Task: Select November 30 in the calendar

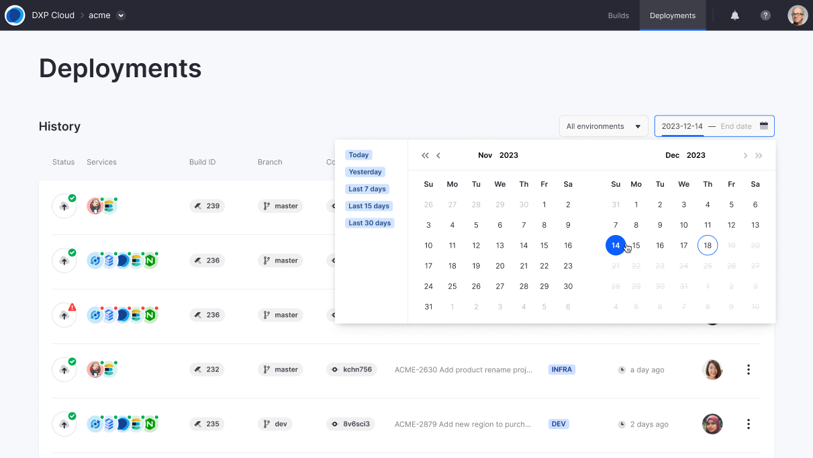Action: pos(568,287)
